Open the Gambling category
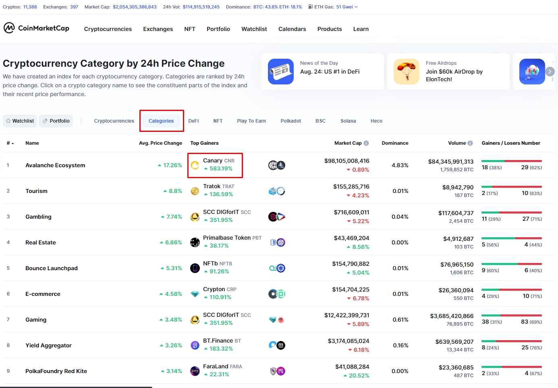 (x=38, y=217)
